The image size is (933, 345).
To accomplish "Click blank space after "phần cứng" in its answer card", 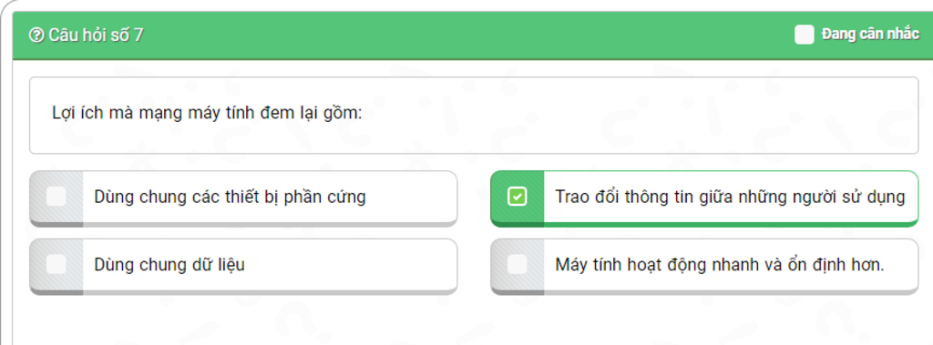I will [x=411, y=197].
